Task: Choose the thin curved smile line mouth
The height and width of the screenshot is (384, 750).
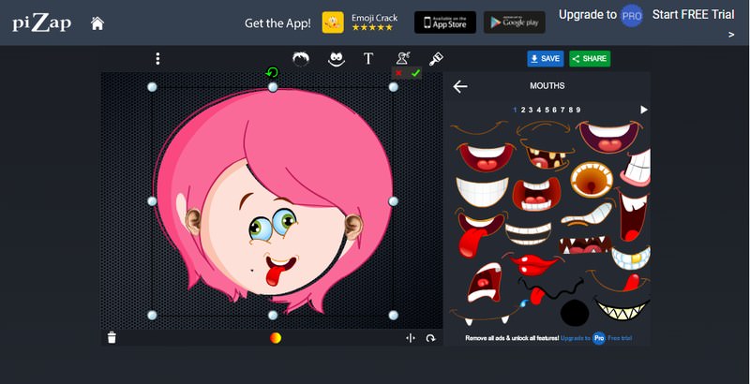Action: [x=480, y=128]
